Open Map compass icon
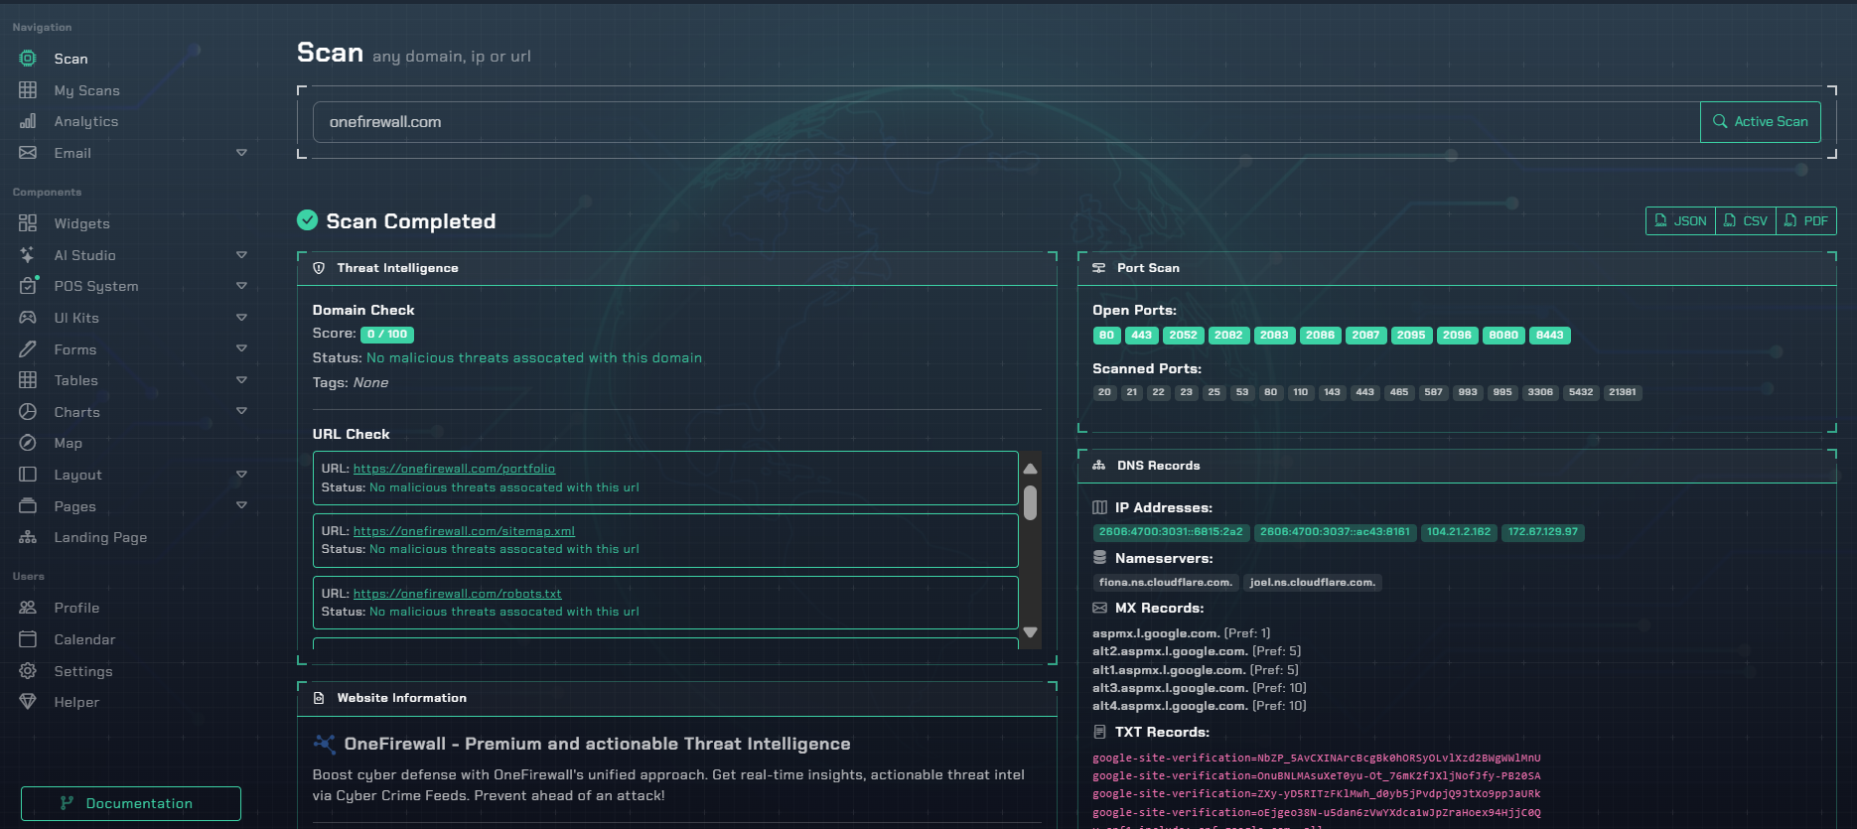Viewport: 1857px width, 829px height. 28,443
